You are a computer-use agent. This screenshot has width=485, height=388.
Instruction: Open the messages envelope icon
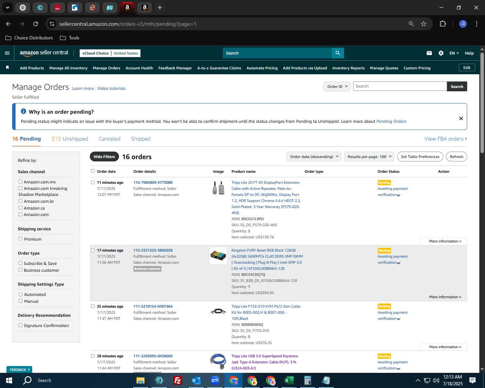click(x=429, y=53)
